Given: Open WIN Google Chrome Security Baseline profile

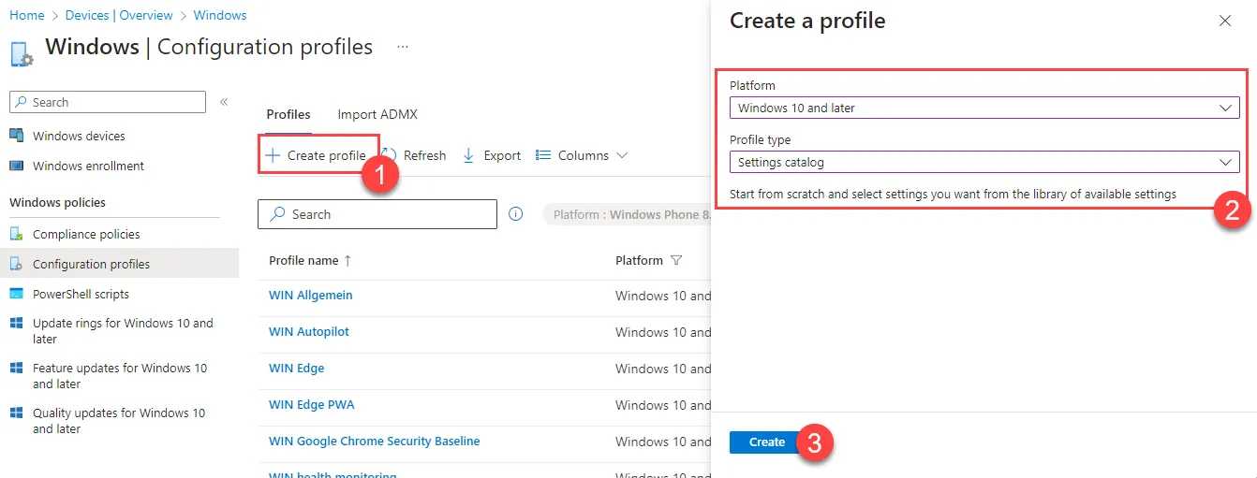Looking at the screenshot, I should [374, 442].
